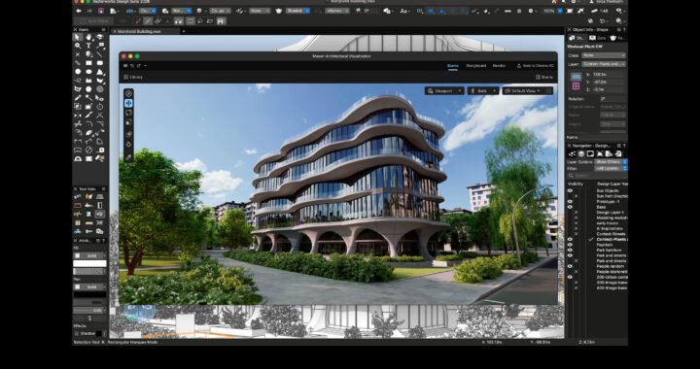Open the Pen style Solid dropdown
Screen dimensions: 700x369
point(89,287)
